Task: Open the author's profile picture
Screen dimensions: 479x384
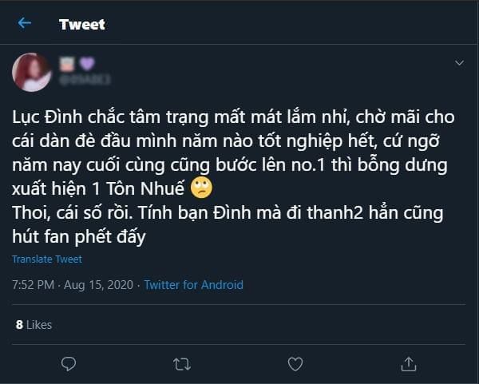Action: point(32,72)
